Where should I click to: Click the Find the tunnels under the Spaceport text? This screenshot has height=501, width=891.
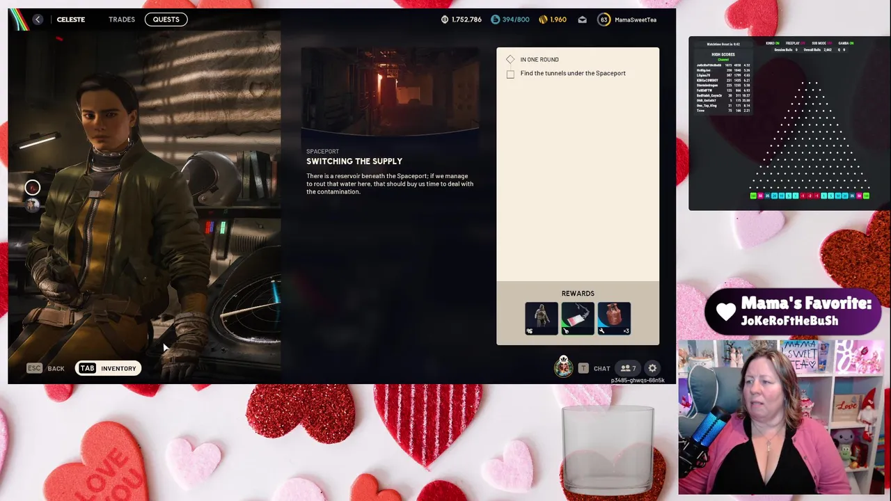(x=573, y=73)
